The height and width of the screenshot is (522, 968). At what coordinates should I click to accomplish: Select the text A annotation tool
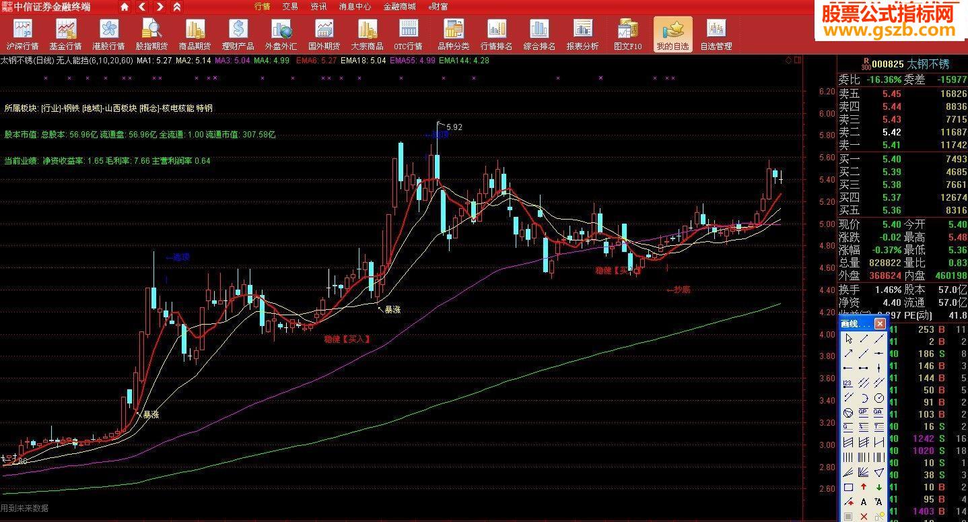tap(864, 502)
